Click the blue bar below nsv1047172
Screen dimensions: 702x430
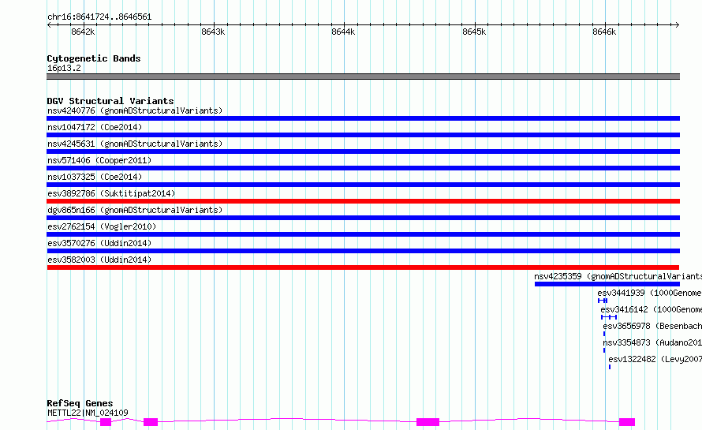(x=363, y=135)
